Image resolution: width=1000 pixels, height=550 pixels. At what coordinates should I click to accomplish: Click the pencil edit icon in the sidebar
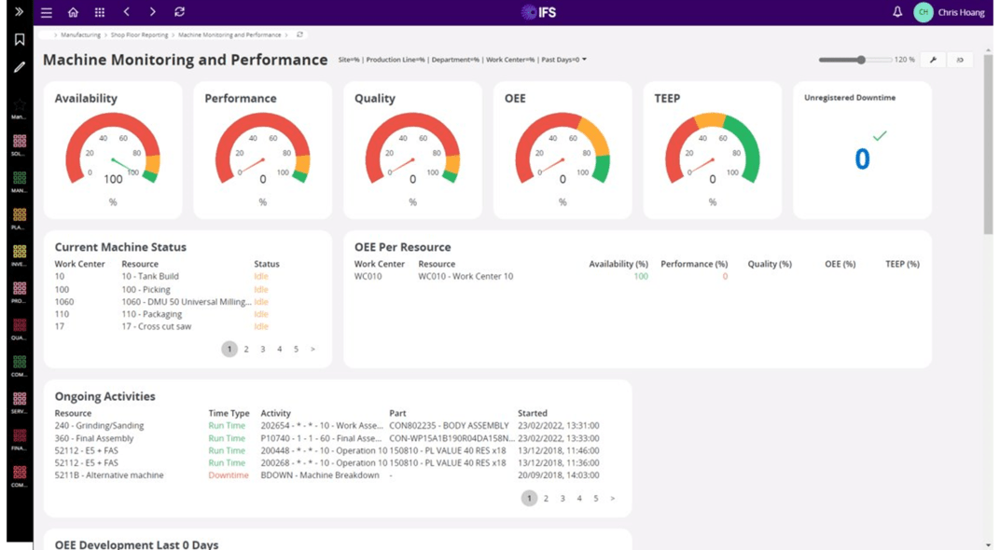coord(20,67)
